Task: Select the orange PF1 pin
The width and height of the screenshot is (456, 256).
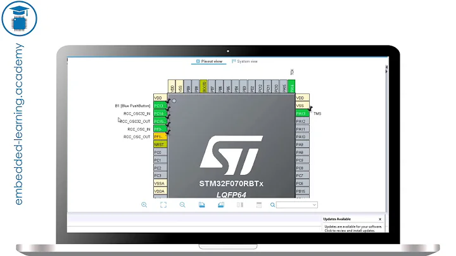Action: click(x=160, y=137)
